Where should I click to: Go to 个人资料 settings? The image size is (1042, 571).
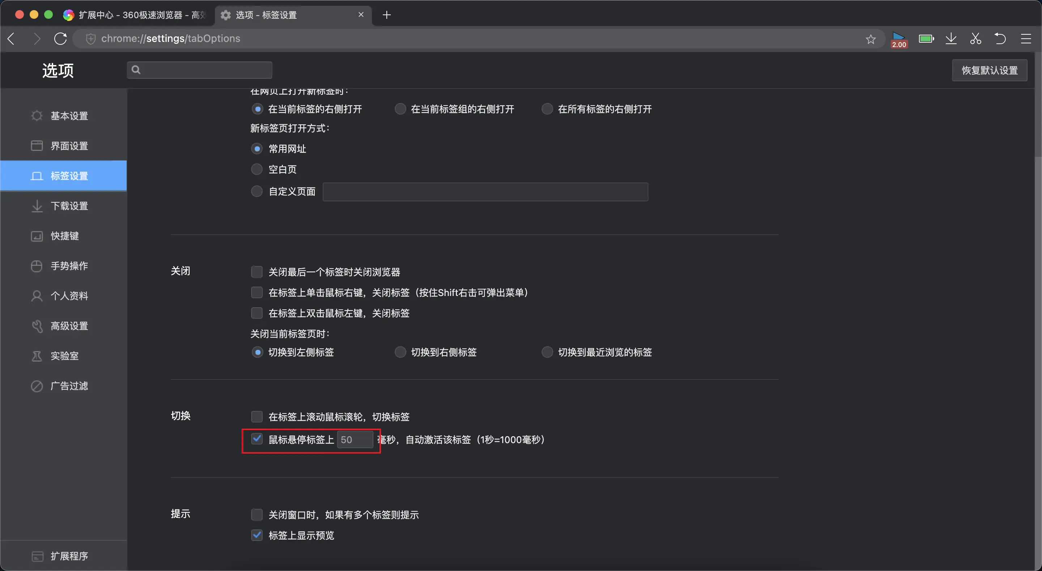pos(64,296)
